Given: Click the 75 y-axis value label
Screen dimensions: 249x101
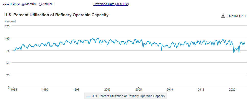Looking at the screenshot, I should point(8,50).
